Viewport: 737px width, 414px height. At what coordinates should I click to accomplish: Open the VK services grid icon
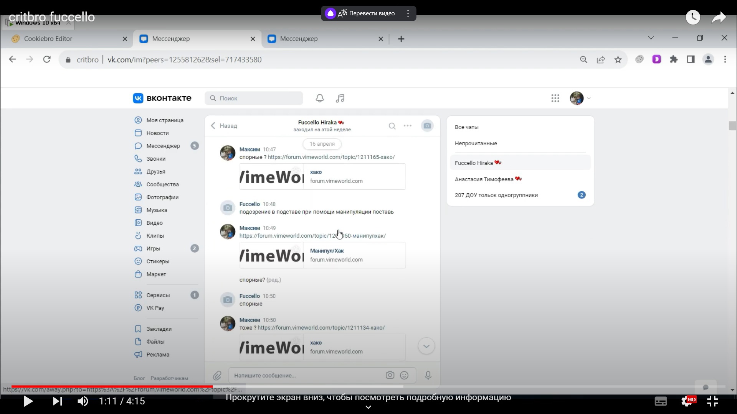555,98
